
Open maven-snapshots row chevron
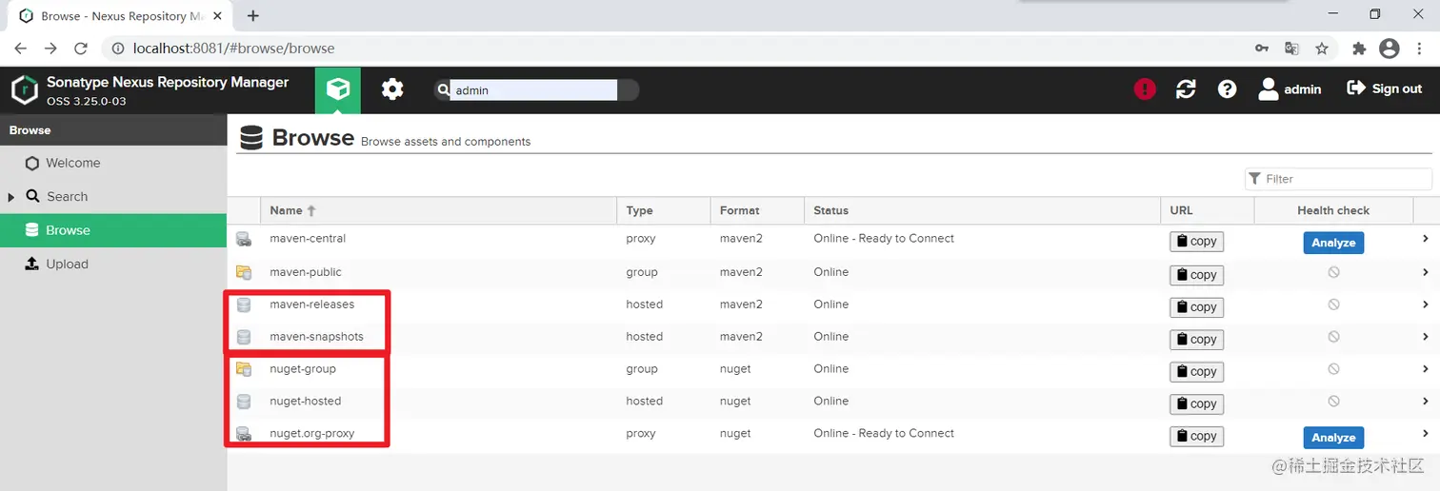tap(1426, 337)
